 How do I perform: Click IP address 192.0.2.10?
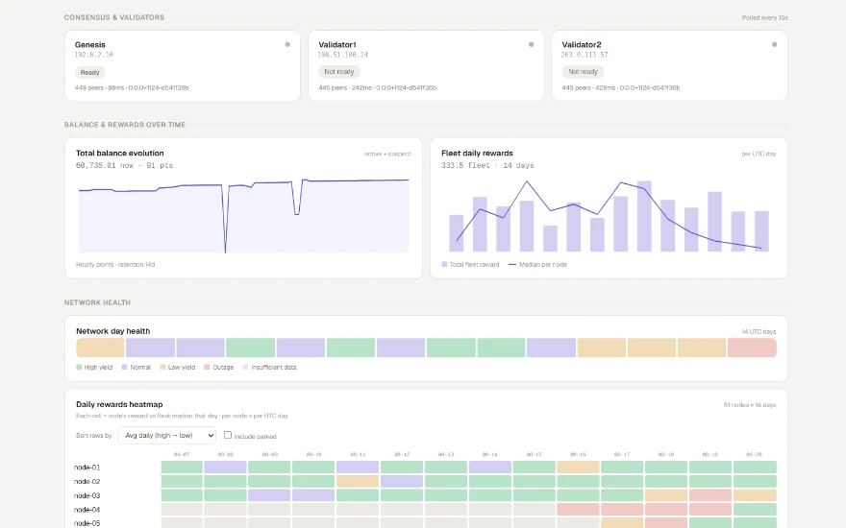point(94,55)
